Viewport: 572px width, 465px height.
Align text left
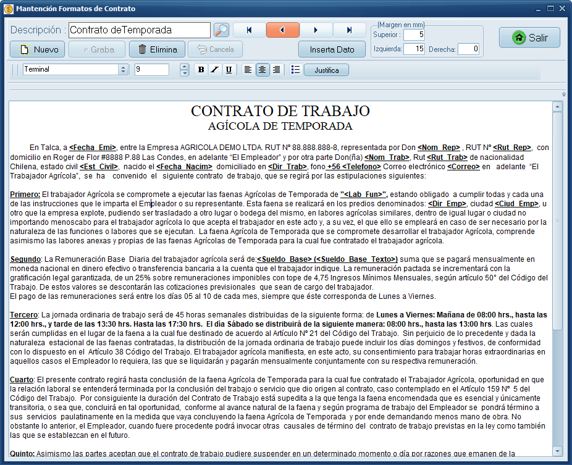(248, 70)
